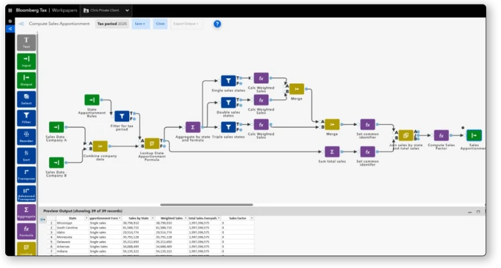
Task: Click the horizontal canvas scrollbar
Action: pos(206,205)
